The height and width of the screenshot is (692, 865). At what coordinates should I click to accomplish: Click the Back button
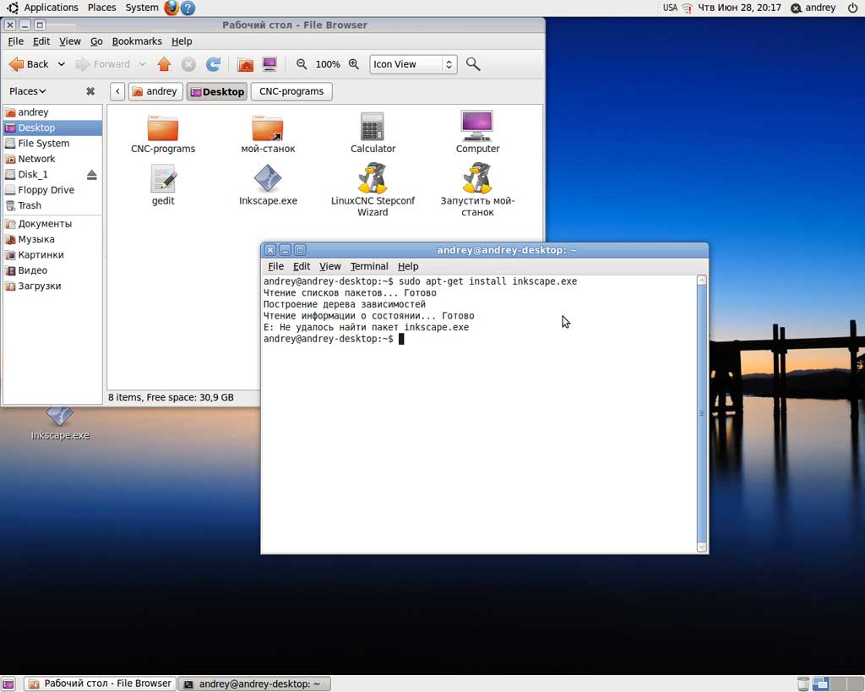(30, 64)
